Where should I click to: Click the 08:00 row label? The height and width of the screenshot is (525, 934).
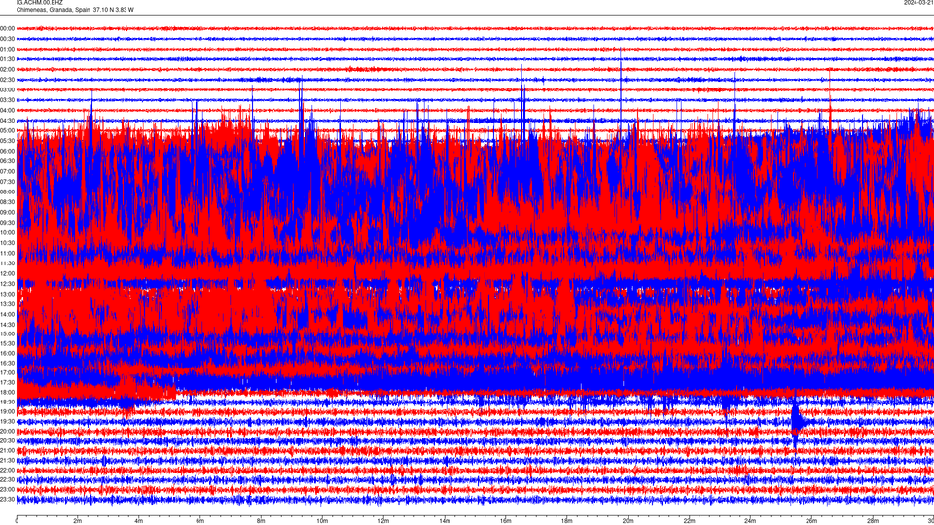[8, 192]
